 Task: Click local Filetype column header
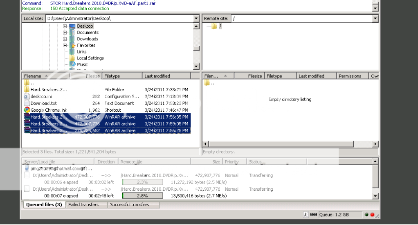tap(122, 76)
